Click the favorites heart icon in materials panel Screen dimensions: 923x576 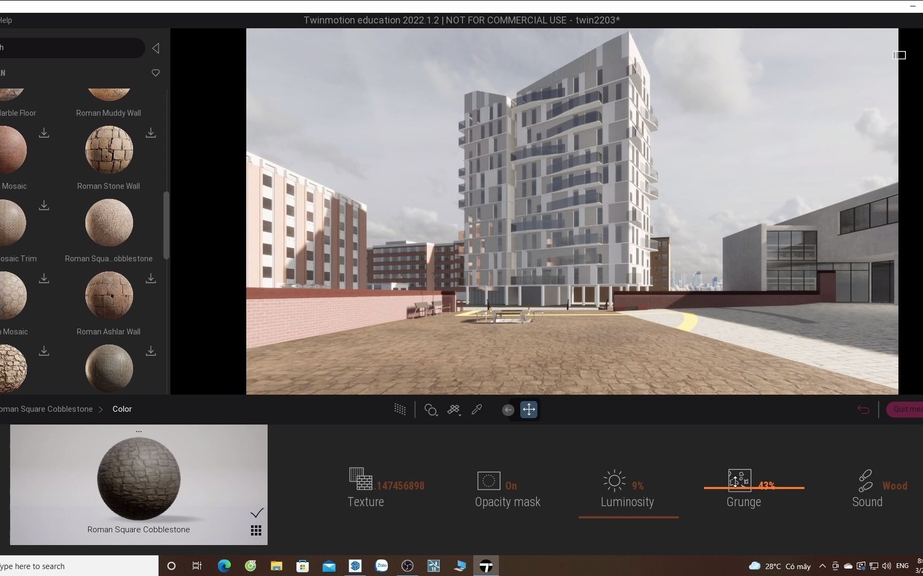point(155,73)
